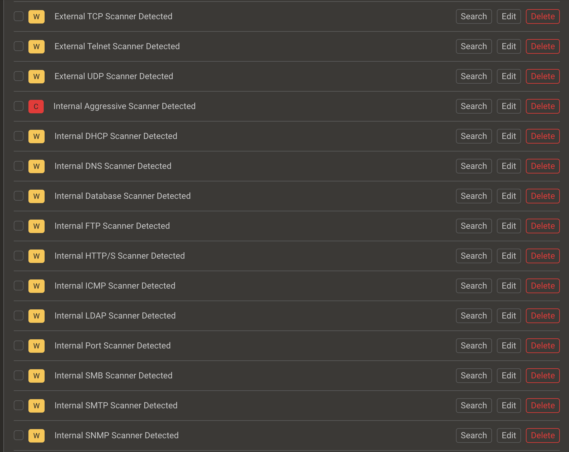
Task: Tick the Internal ICMP Scanner Detected checkbox
Action: tap(19, 286)
